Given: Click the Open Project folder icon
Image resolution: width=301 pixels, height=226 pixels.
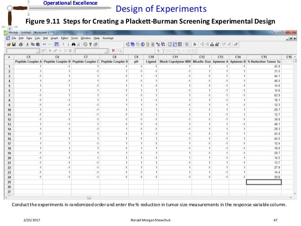Looking at the screenshot, I should click(8, 44).
